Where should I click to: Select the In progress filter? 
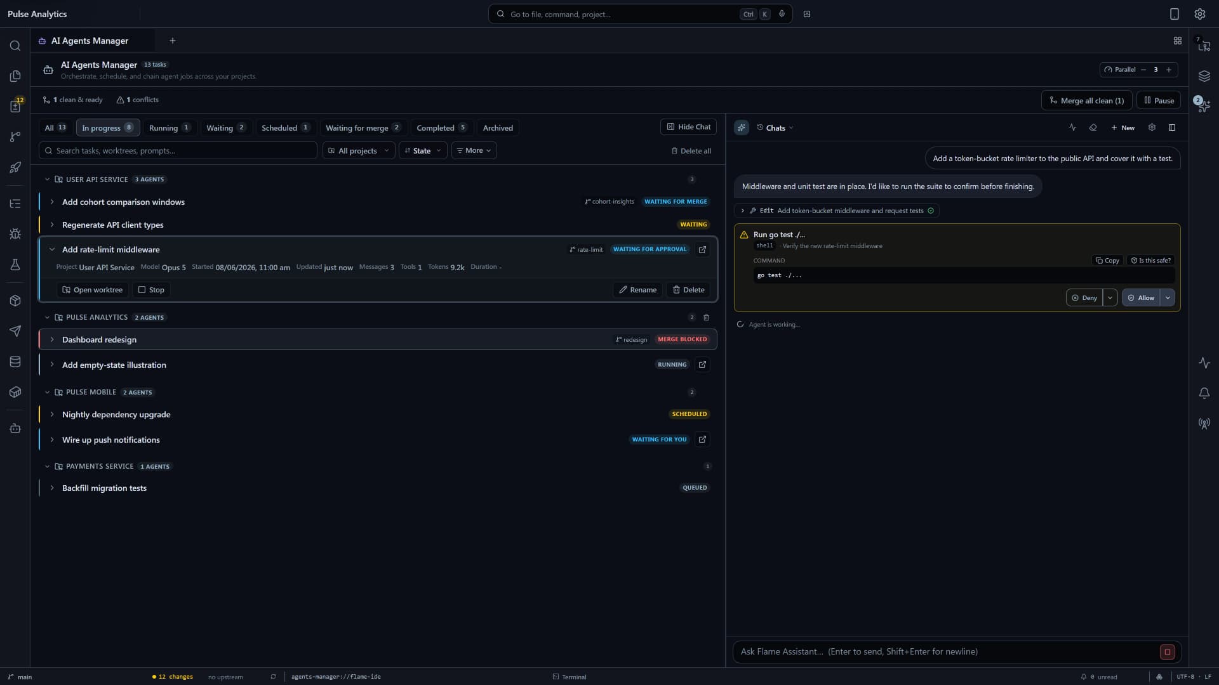tap(107, 127)
